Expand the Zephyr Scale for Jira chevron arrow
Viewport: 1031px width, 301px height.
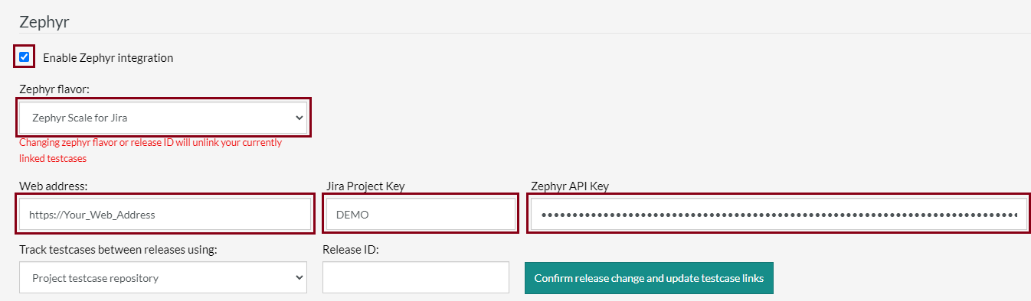point(299,118)
